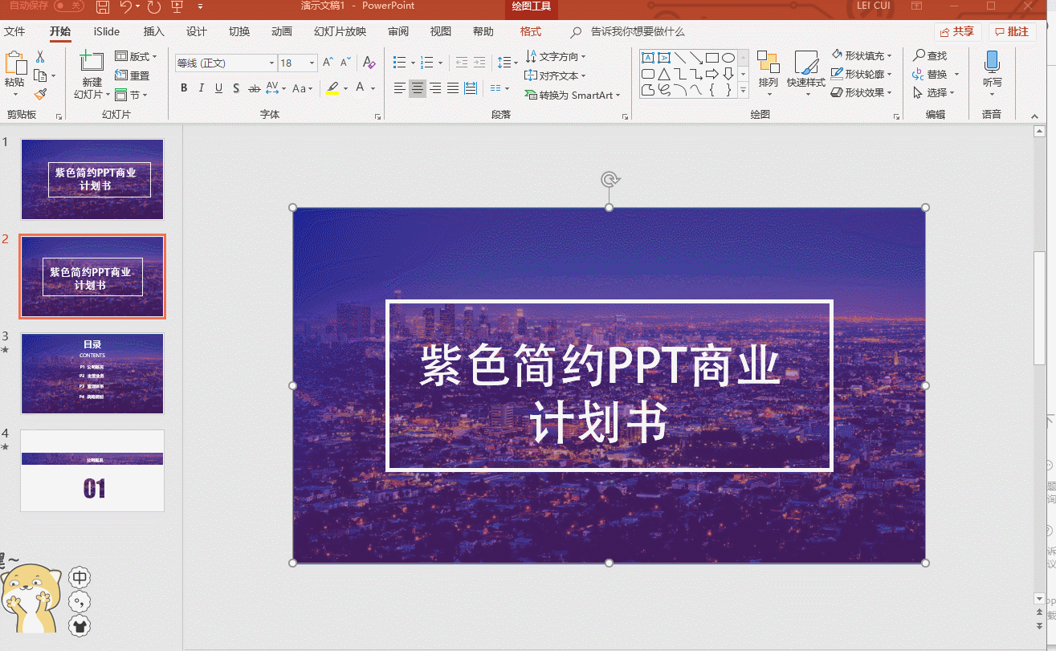This screenshot has height=651, width=1056.
Task: Expand the shapes gallery More arrow
Action: [743, 91]
